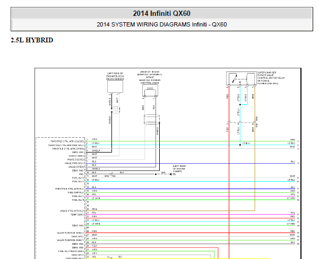Click the "TEMP SENS" pin label
Screen dimensions: 319x259
tap(77, 215)
